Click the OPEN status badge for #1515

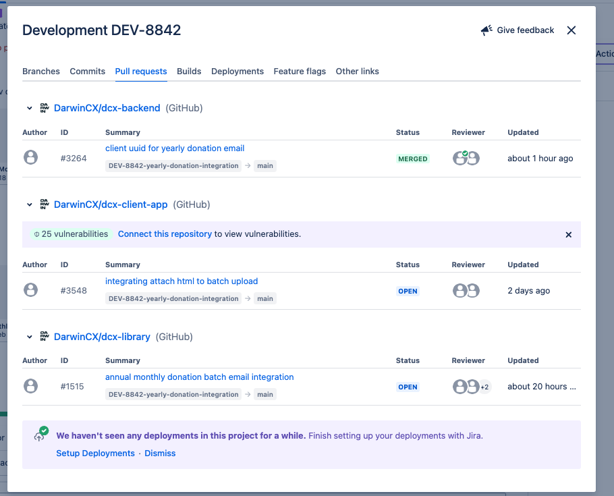408,387
